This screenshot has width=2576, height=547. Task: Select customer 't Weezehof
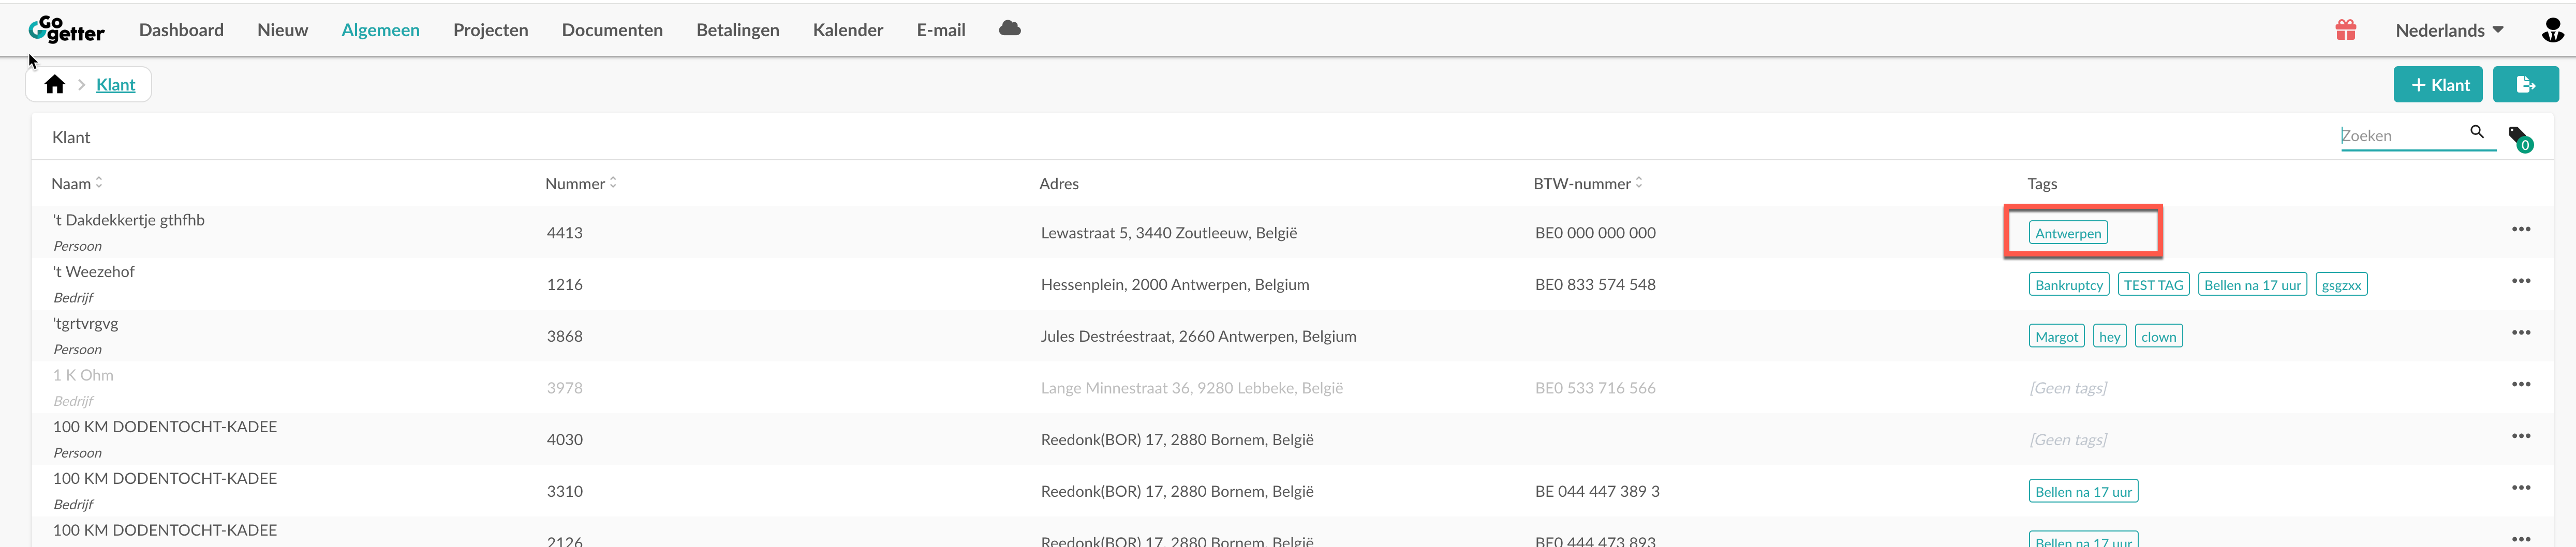coord(94,272)
